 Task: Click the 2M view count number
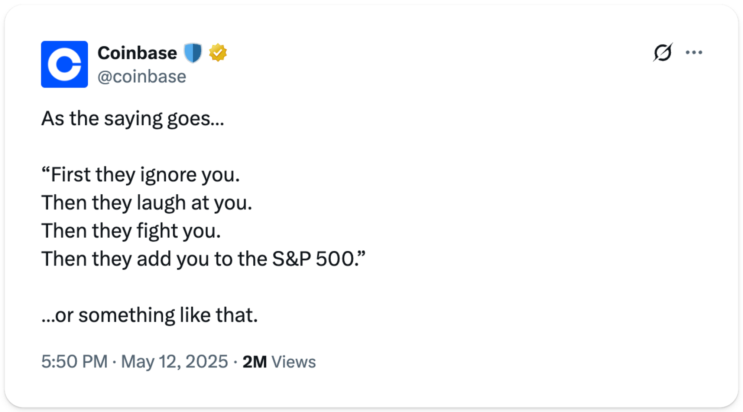[x=254, y=362]
